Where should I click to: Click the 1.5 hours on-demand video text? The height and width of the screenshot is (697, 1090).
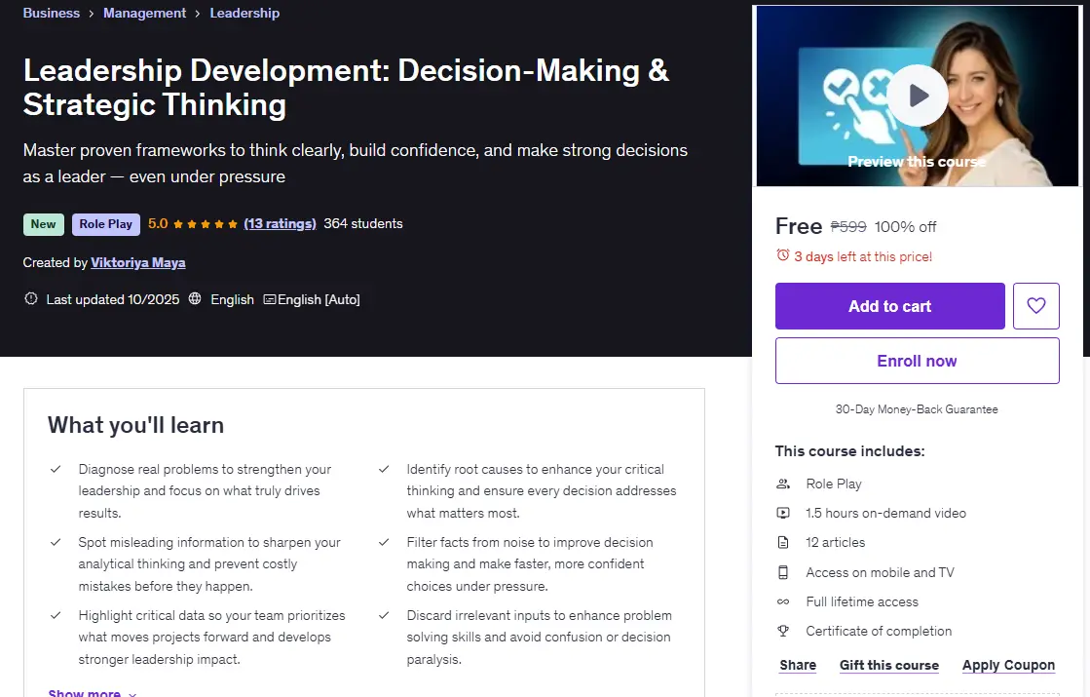click(885, 513)
